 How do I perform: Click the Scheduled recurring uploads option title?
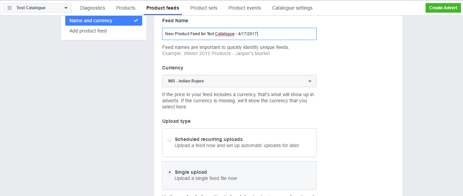click(x=208, y=139)
